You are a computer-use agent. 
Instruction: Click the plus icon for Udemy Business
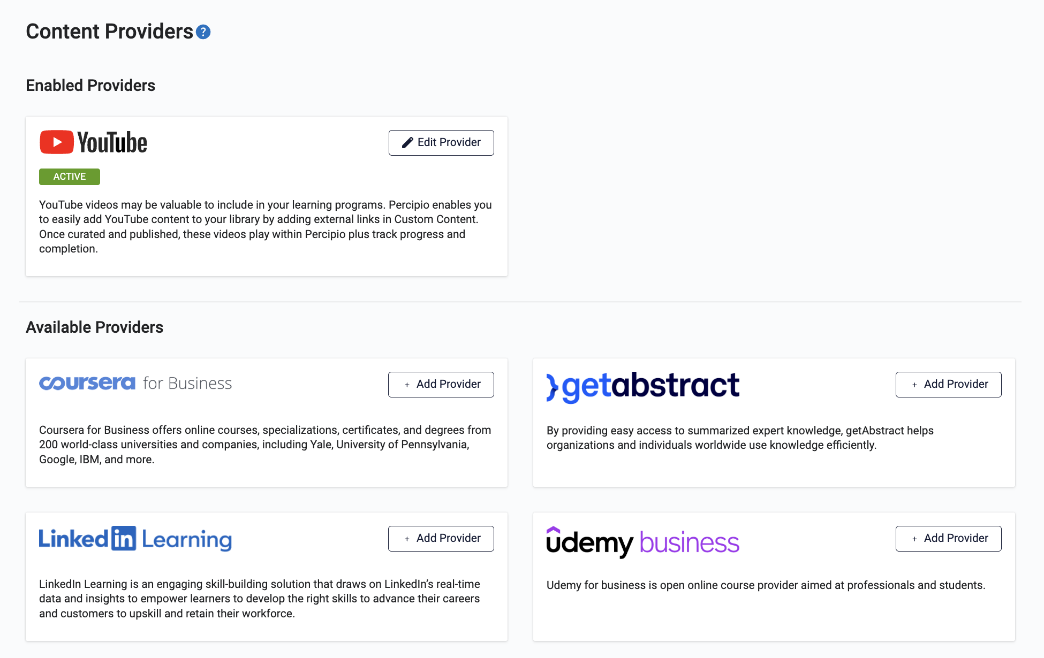click(914, 539)
